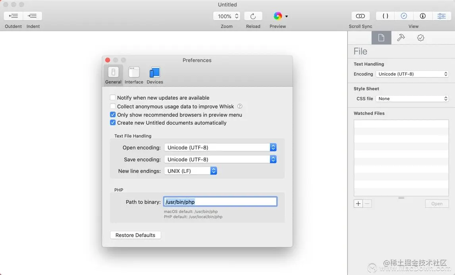The image size is (455, 275).
Task: Add a watched file with plus button
Action: coord(358,204)
